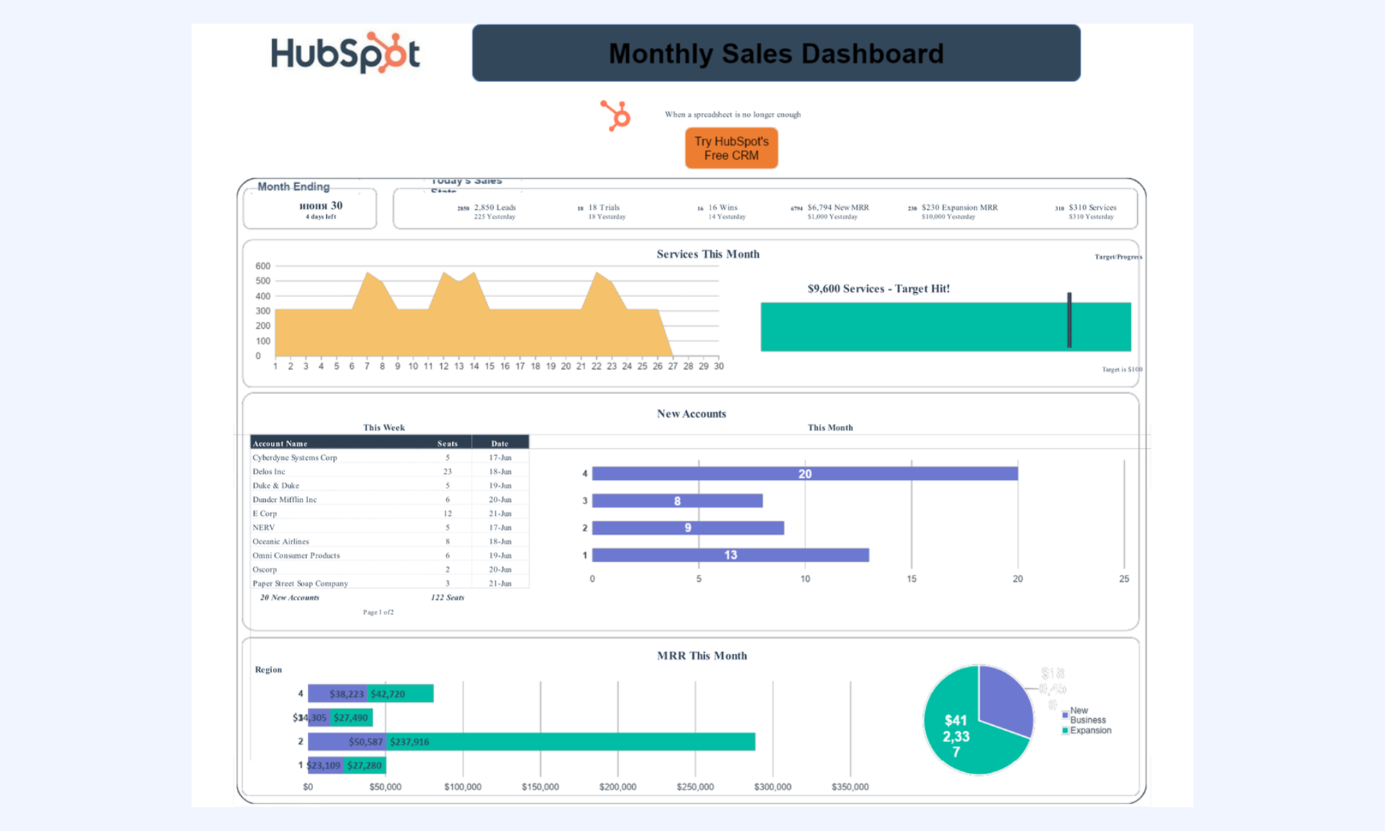Select the E Corp row

pos(390,513)
